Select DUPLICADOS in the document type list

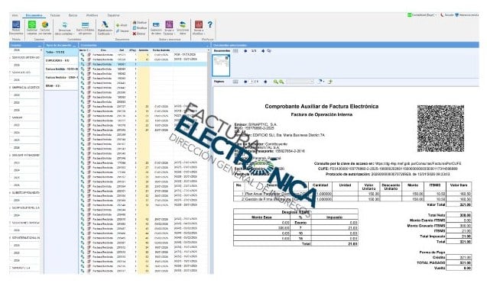click(x=61, y=60)
